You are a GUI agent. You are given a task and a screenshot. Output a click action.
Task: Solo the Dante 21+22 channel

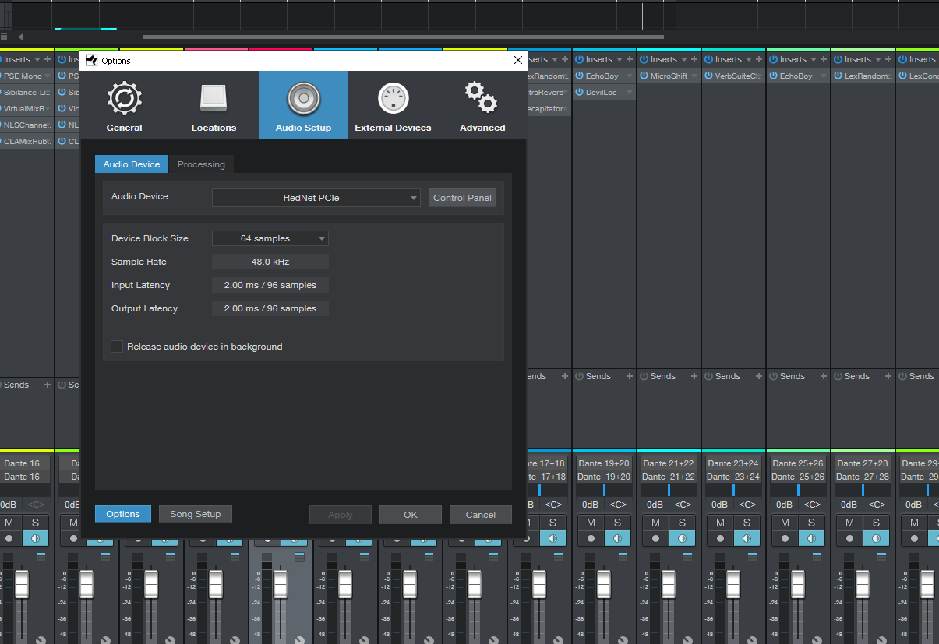(x=682, y=523)
